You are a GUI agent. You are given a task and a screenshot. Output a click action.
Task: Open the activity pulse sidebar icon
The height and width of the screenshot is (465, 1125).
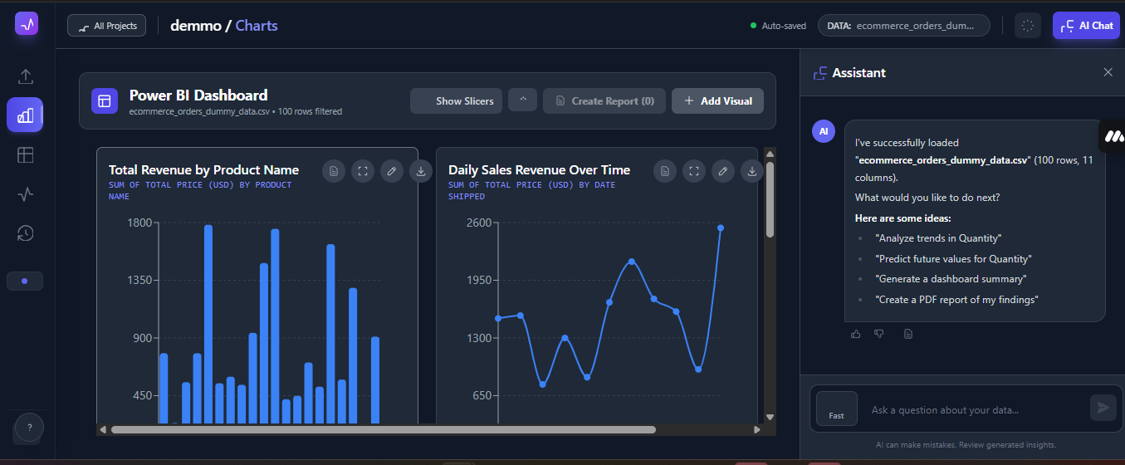[x=26, y=194]
